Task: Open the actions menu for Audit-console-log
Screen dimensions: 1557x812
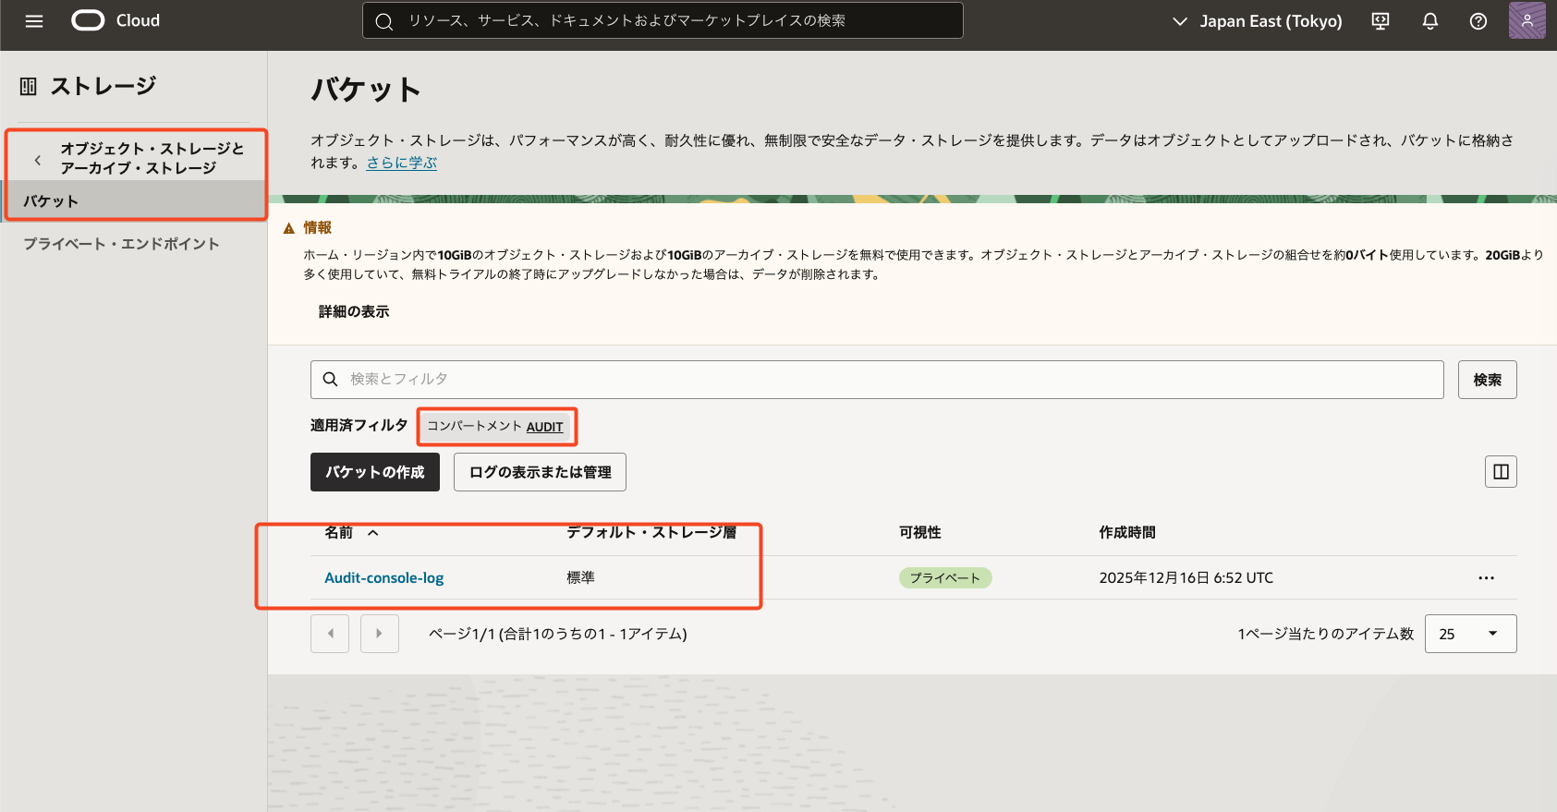Action: tap(1486, 578)
